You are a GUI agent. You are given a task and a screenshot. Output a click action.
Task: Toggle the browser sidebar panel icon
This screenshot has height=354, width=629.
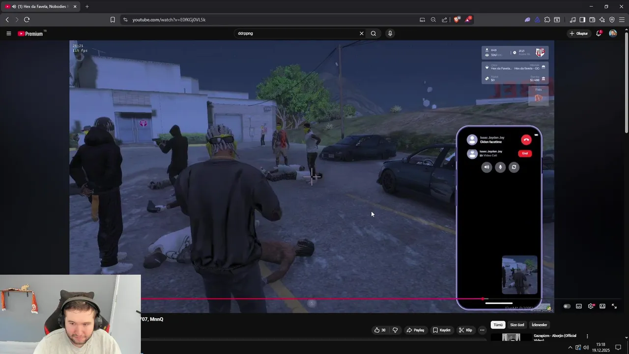pyautogui.click(x=582, y=20)
